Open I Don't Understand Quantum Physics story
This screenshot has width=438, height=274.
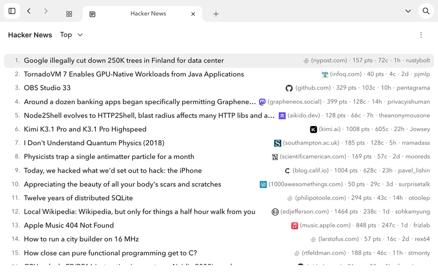point(94,143)
